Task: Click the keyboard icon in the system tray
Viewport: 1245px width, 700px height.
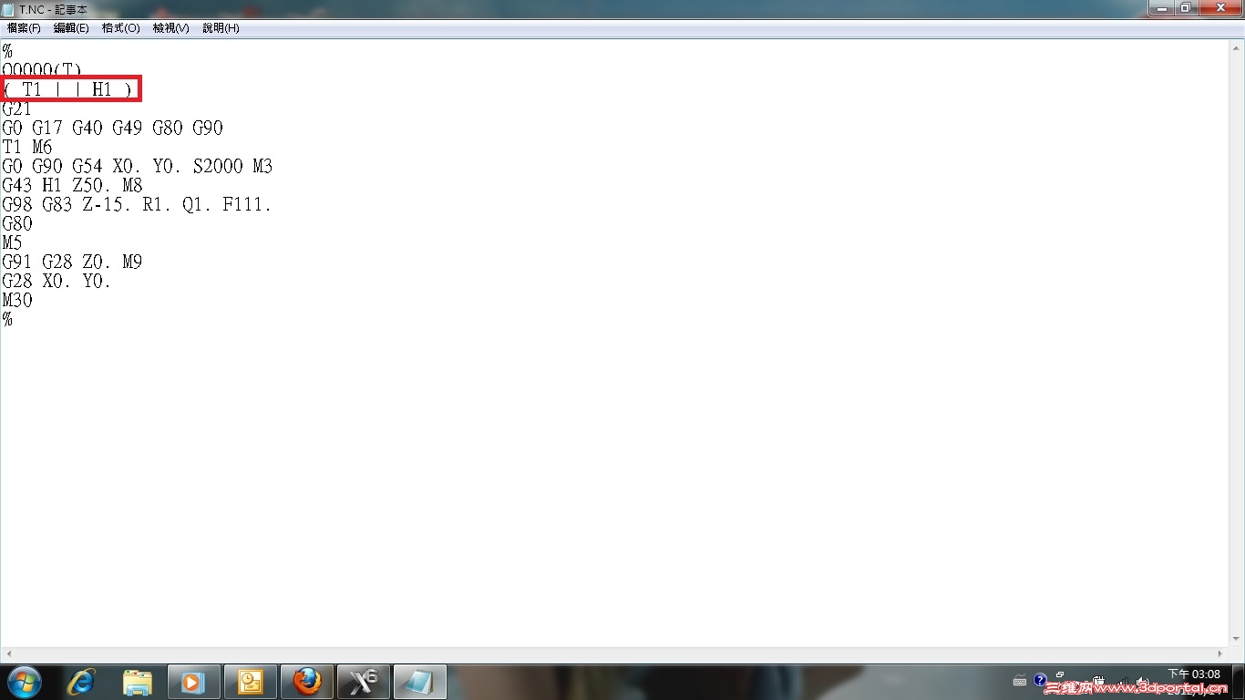Action: pos(1020,681)
